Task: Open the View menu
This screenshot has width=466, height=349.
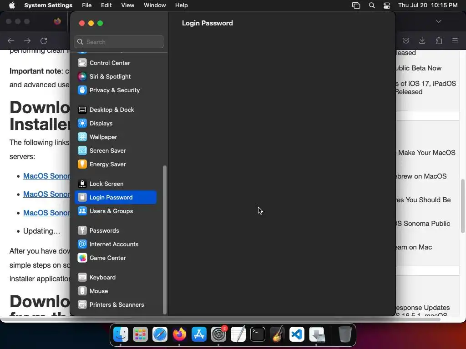Action: pos(127,5)
